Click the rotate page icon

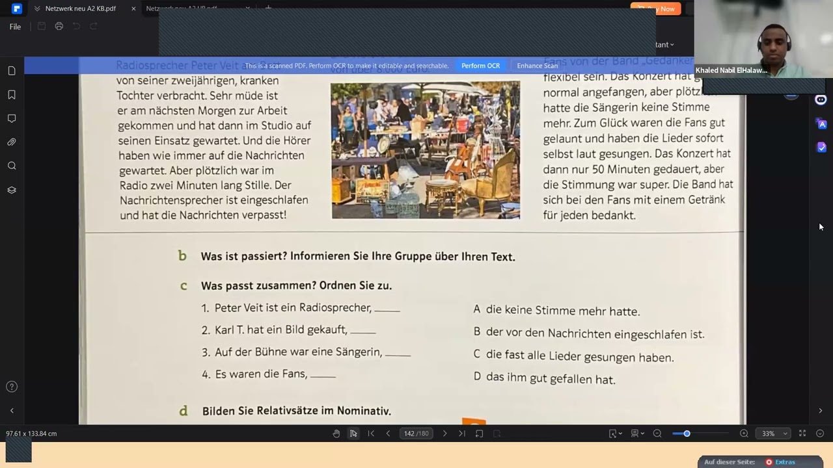click(480, 434)
